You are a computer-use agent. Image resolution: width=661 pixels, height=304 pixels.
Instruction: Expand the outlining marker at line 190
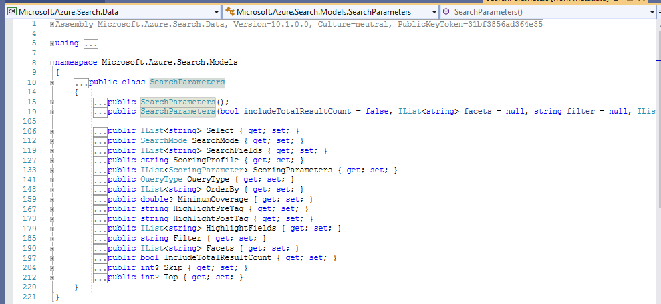[52, 249]
